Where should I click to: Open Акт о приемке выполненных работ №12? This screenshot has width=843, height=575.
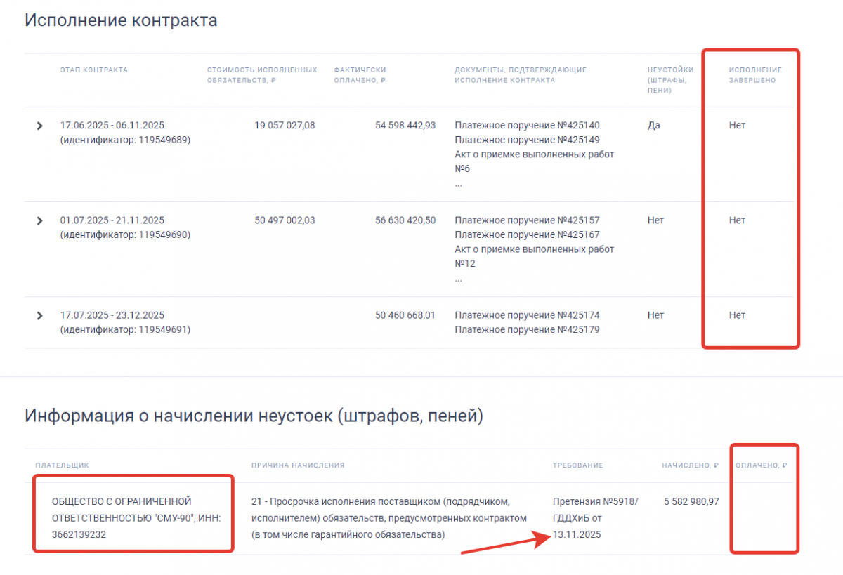coord(534,249)
